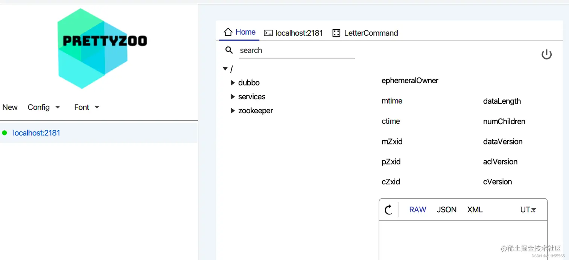569x260 pixels.
Task: Click the terminal icon beside localhost:2181 tab
Action: (268, 33)
